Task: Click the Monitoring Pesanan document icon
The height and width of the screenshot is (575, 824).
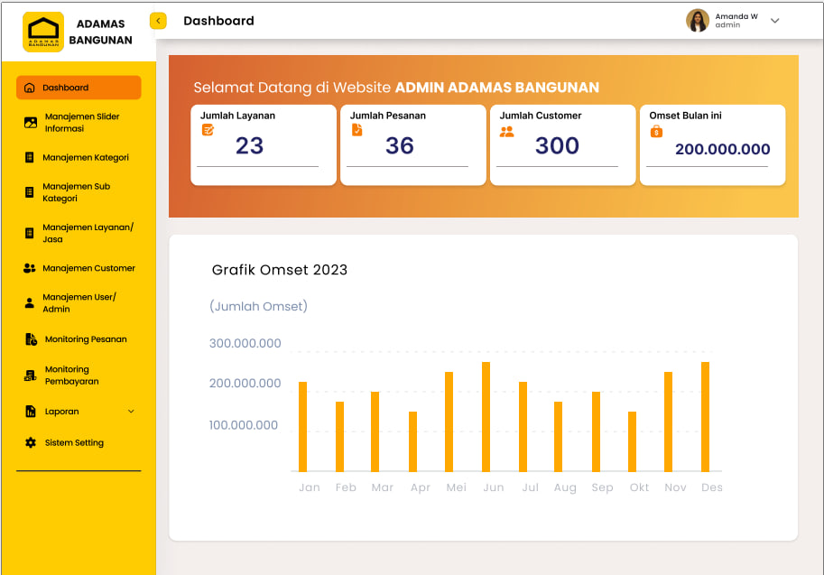Action: pyautogui.click(x=31, y=339)
